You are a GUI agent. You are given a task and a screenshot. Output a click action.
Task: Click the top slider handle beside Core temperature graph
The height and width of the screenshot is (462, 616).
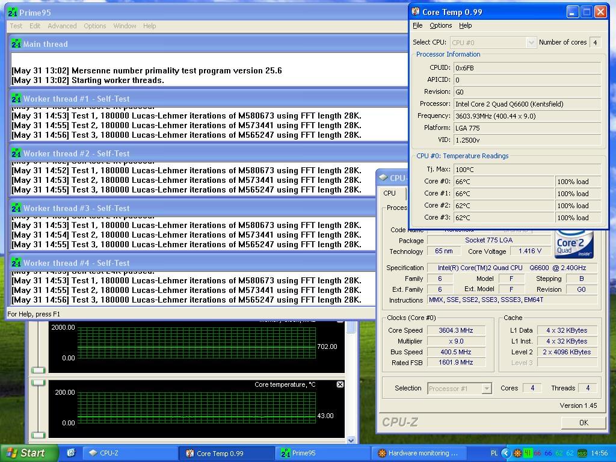[38, 383]
